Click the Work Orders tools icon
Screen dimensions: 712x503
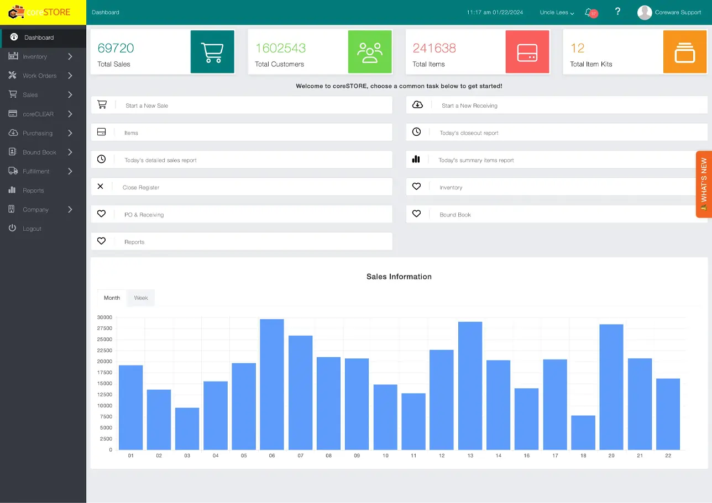coord(13,76)
